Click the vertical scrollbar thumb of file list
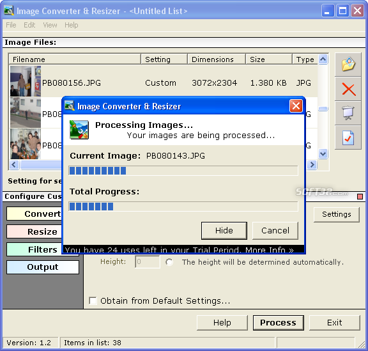The image size is (368, 351). click(x=323, y=109)
